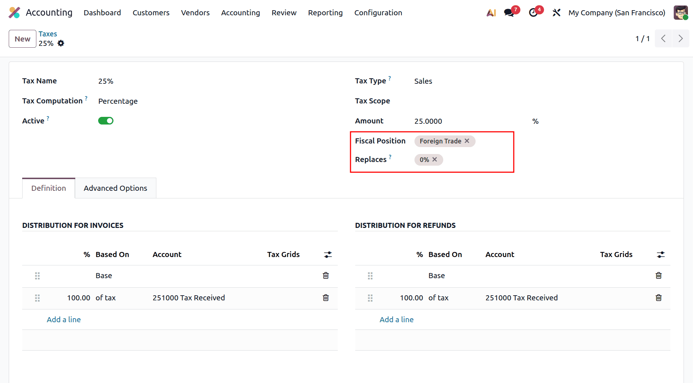693x383 pixels.
Task: Go to the previous record arrow
Action: [x=664, y=39]
